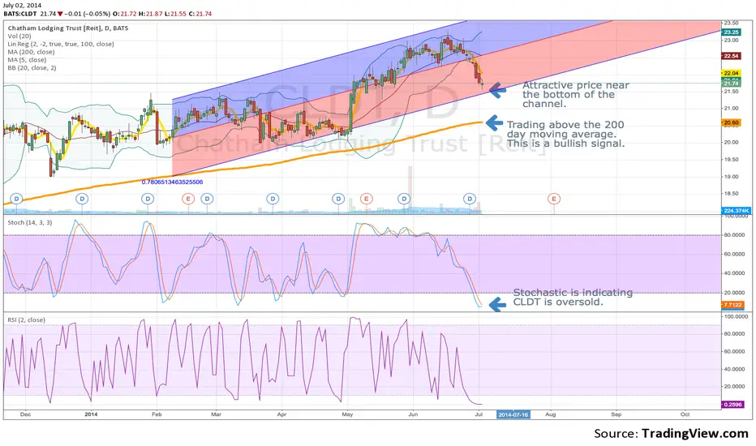Select the orange 7.7122 Stochastic value label

pyautogui.click(x=732, y=305)
